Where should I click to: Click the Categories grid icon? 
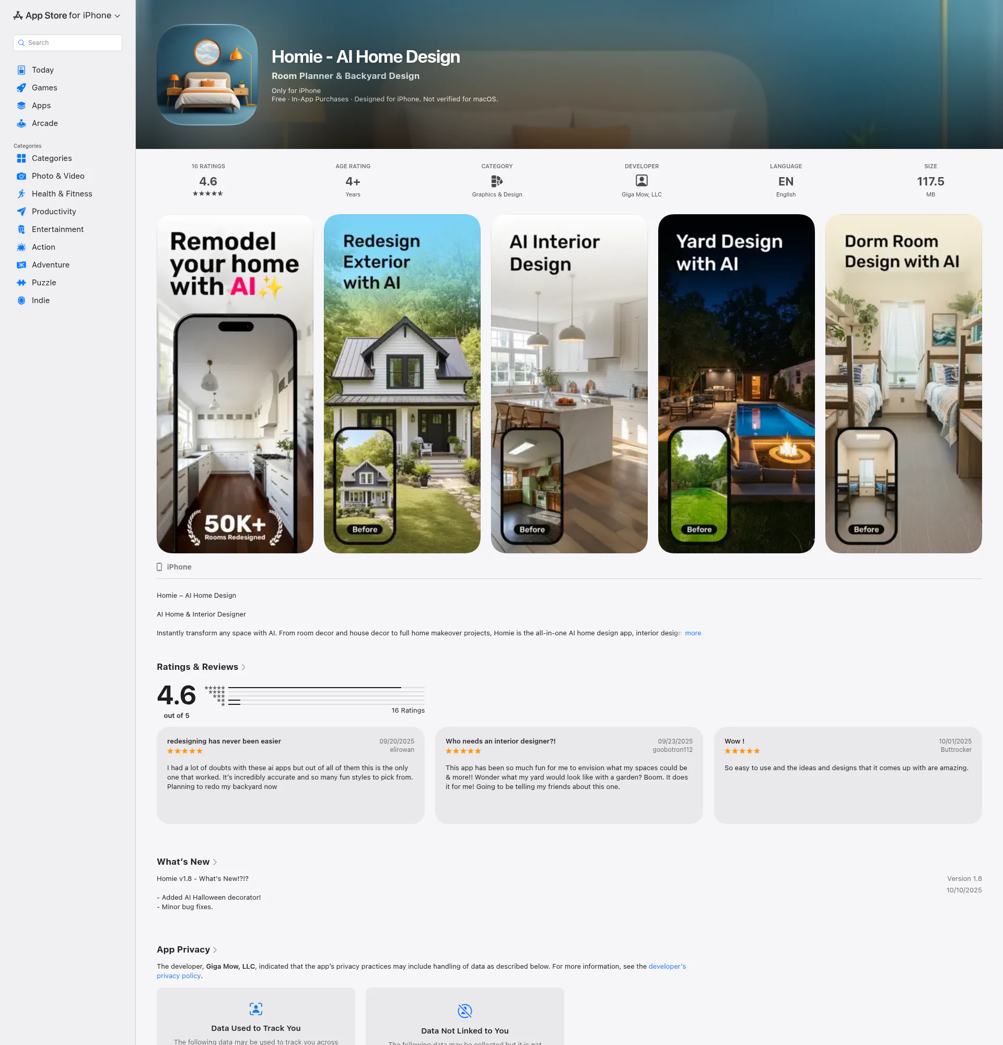[21, 158]
